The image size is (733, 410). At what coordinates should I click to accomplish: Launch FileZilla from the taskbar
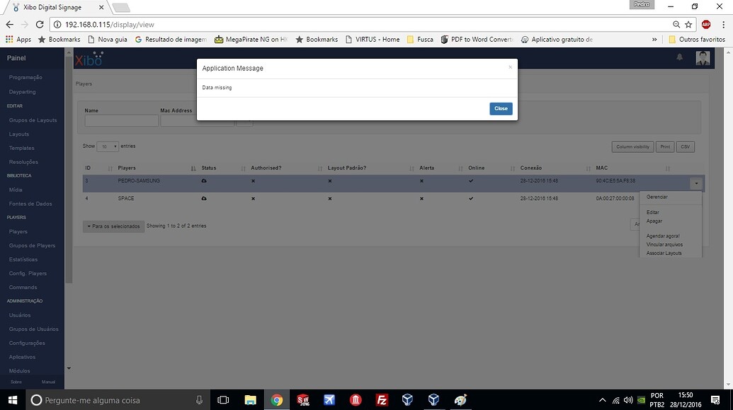pos(381,400)
